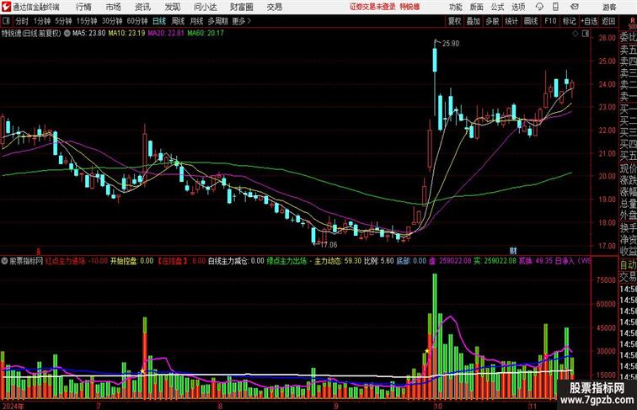Click the 开始控盘: 0.00 value

[x=131, y=261]
